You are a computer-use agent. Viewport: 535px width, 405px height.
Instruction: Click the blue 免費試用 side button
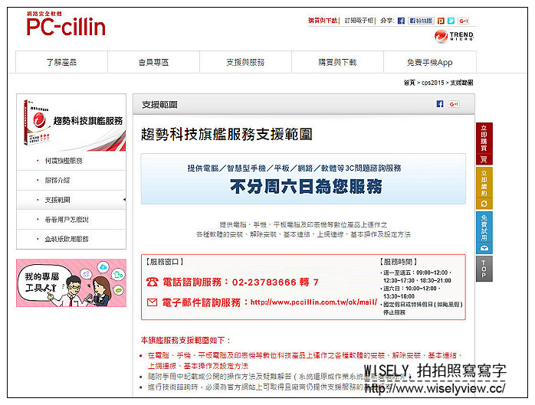[484, 233]
